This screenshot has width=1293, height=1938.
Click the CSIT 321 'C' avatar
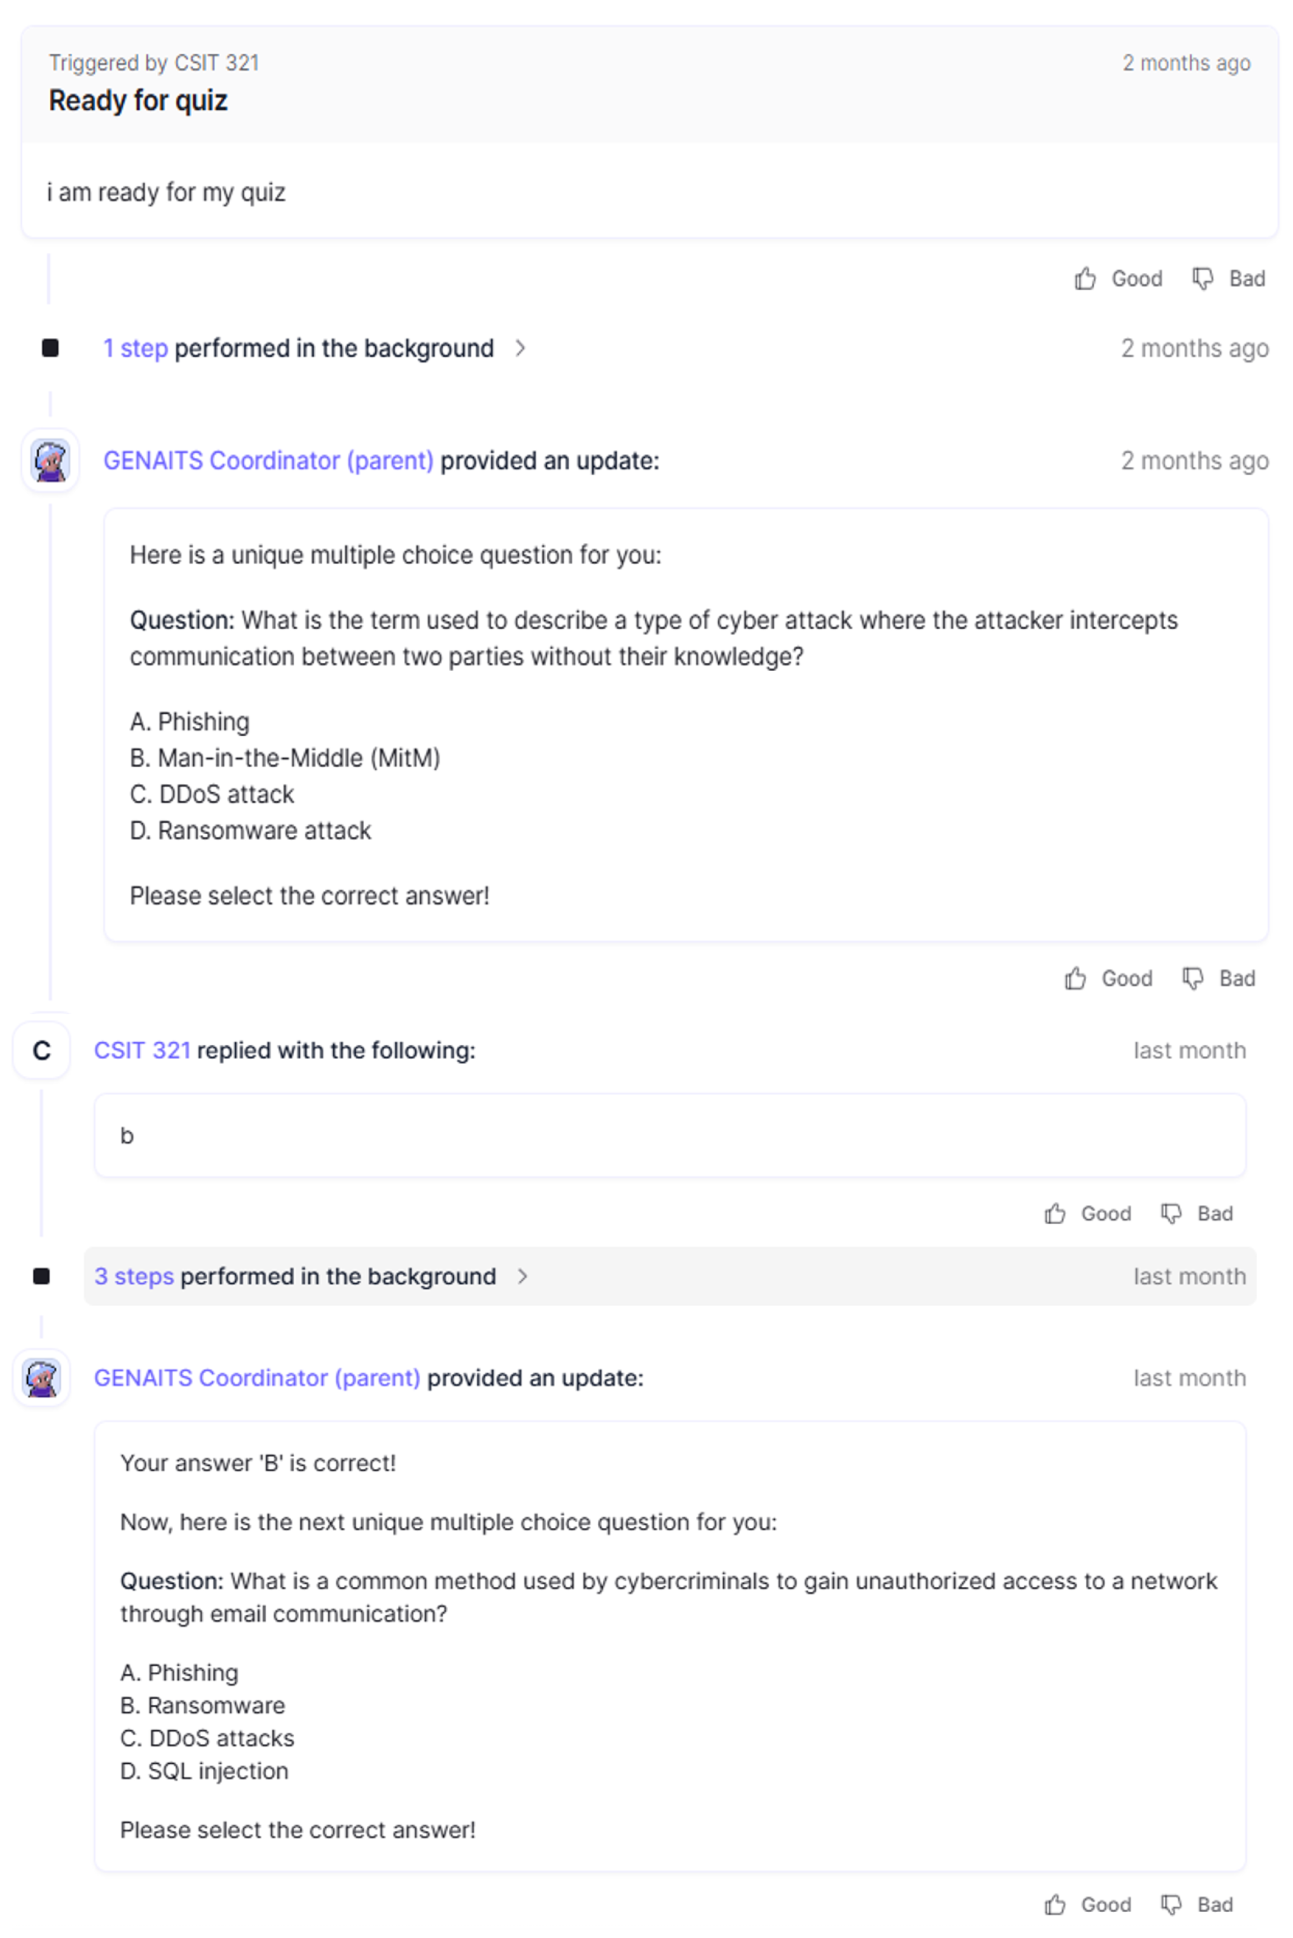point(41,1050)
